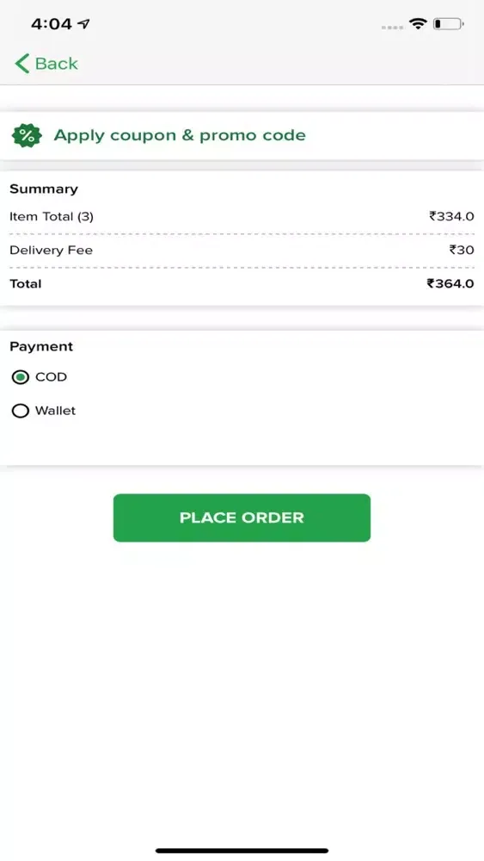
Task: Tap the Wi-Fi status icon
Action: tap(418, 23)
